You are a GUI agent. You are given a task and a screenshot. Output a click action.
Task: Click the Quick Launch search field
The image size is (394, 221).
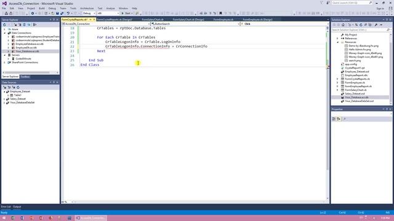(352, 2)
